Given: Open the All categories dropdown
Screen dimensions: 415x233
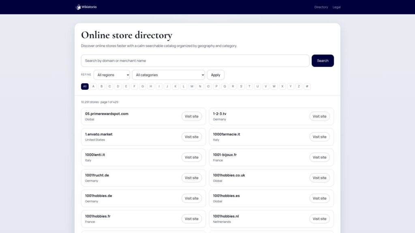Looking at the screenshot, I should click(168, 75).
